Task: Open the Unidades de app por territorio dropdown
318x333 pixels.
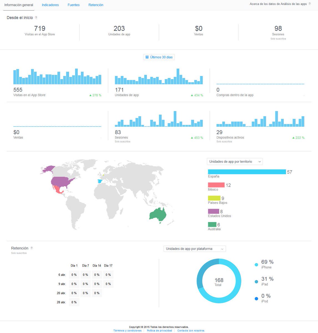Action: pyautogui.click(x=234, y=161)
